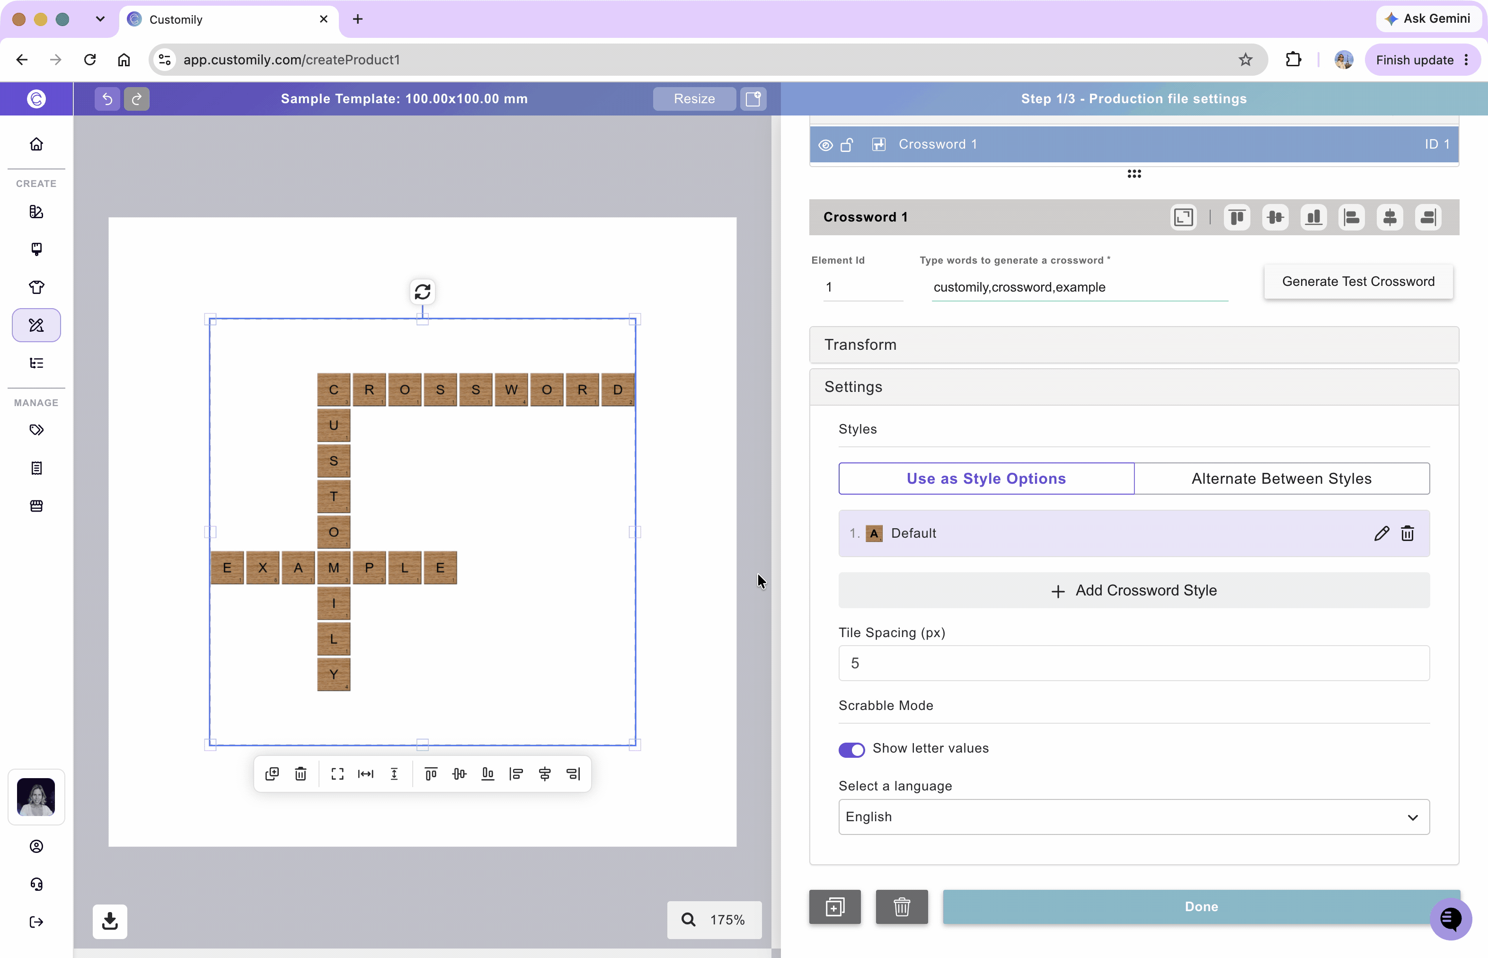Viewport: 1488px width, 958px height.
Task: Click the regenerate crossword icon above canvas
Action: (422, 292)
